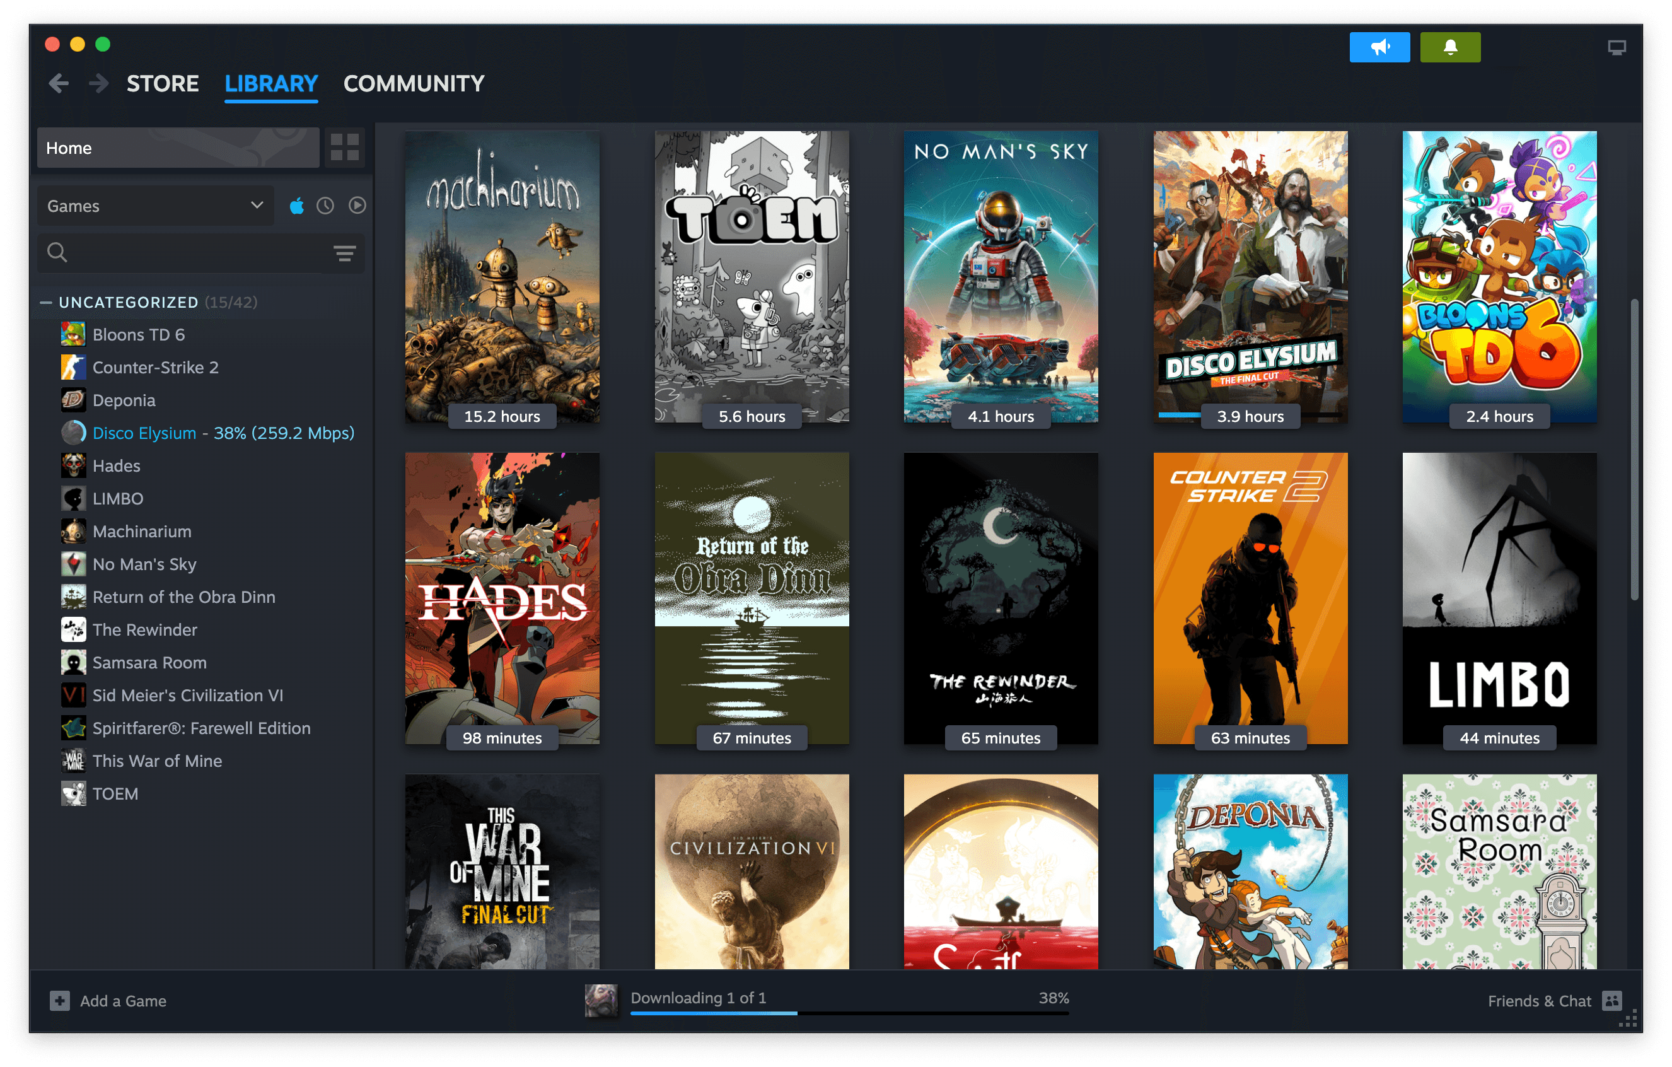Click the library search magnifier icon
This screenshot has height=1067, width=1672.
point(57,252)
